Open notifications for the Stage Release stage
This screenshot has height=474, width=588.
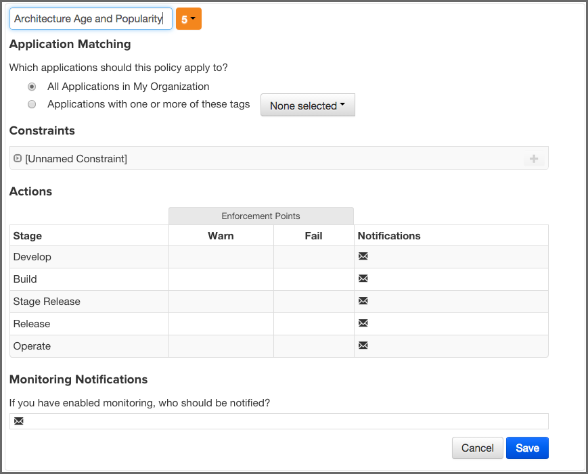pos(363,301)
